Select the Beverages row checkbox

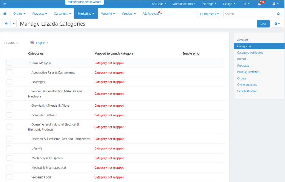[9, 82]
